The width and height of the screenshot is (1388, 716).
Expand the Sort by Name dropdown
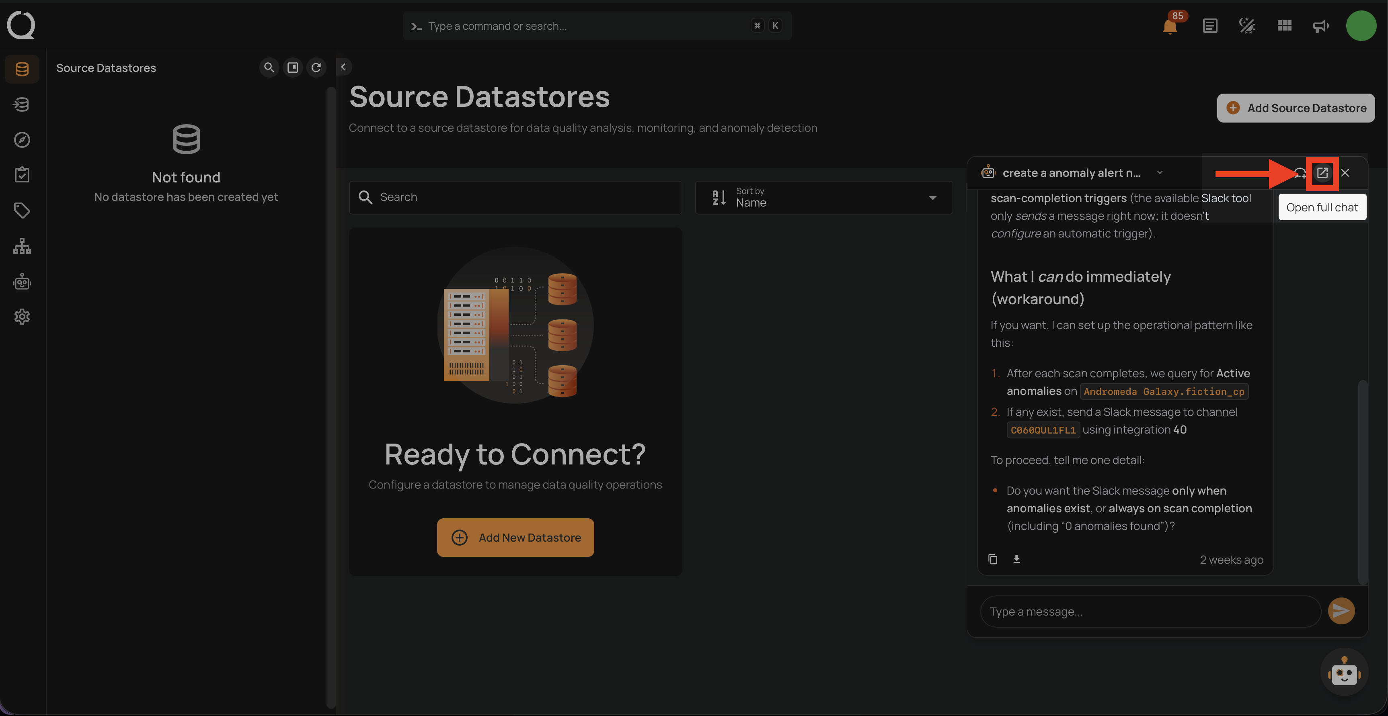823,198
